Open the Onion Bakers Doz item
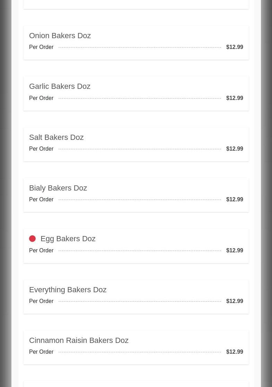This screenshot has width=272, height=387. [x=60, y=36]
